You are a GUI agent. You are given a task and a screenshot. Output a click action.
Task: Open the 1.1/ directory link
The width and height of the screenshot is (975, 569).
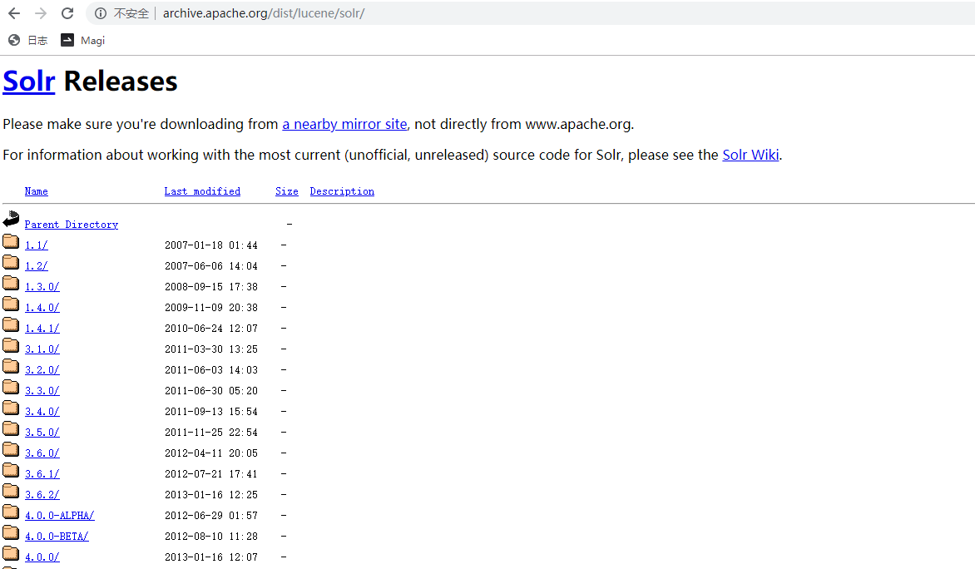(x=36, y=245)
